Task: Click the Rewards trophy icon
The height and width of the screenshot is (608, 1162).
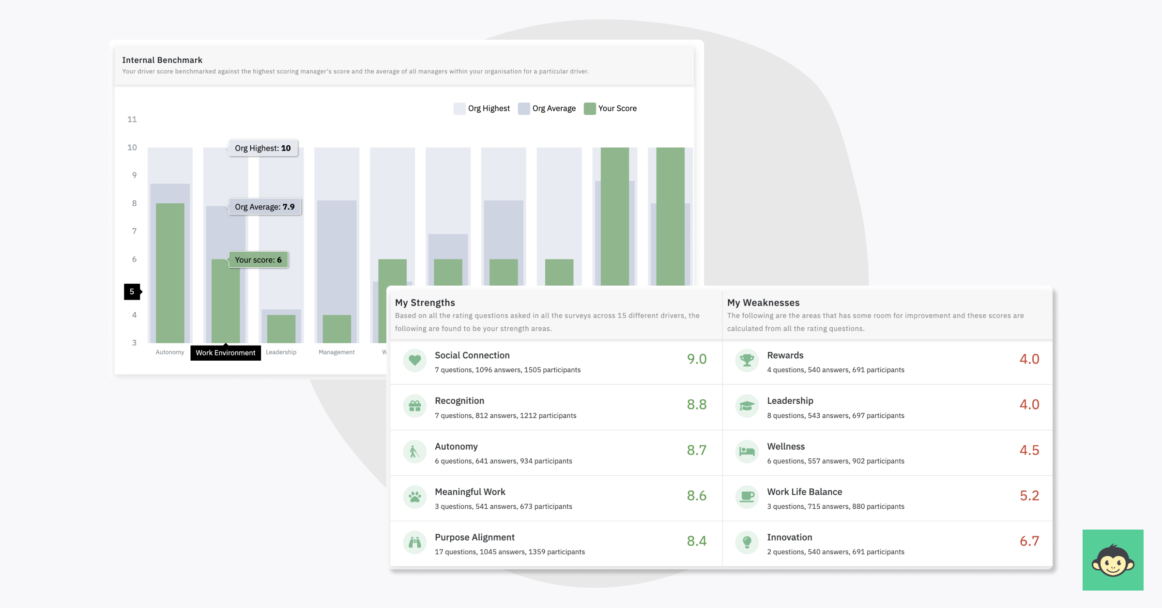Action: pyautogui.click(x=747, y=361)
